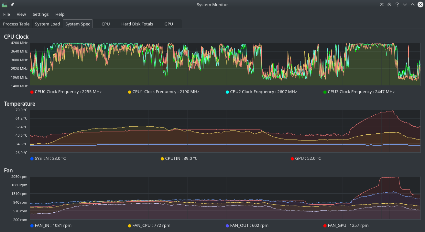Open the File menu
The image size is (425, 232).
(6, 14)
